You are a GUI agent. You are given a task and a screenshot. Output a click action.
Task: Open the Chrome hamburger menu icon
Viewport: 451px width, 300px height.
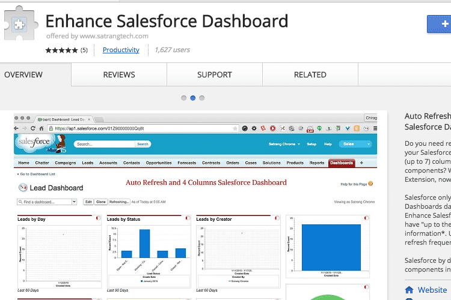375,128
